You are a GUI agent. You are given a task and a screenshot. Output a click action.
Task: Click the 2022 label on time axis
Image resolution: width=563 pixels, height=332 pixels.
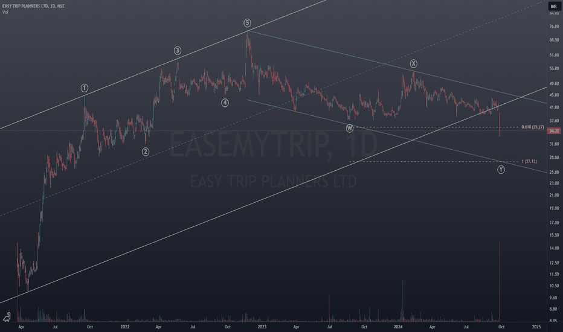click(124, 327)
